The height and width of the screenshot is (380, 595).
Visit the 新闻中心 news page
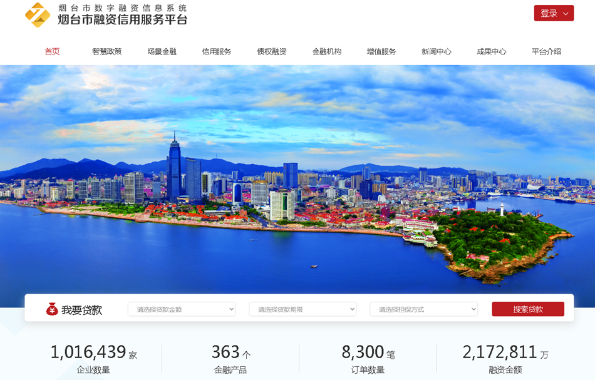click(437, 51)
